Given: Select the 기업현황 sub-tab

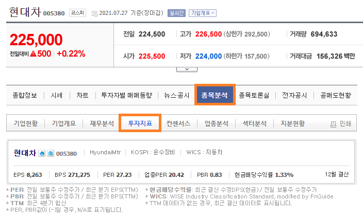Looking at the screenshot, I should click(x=25, y=123).
